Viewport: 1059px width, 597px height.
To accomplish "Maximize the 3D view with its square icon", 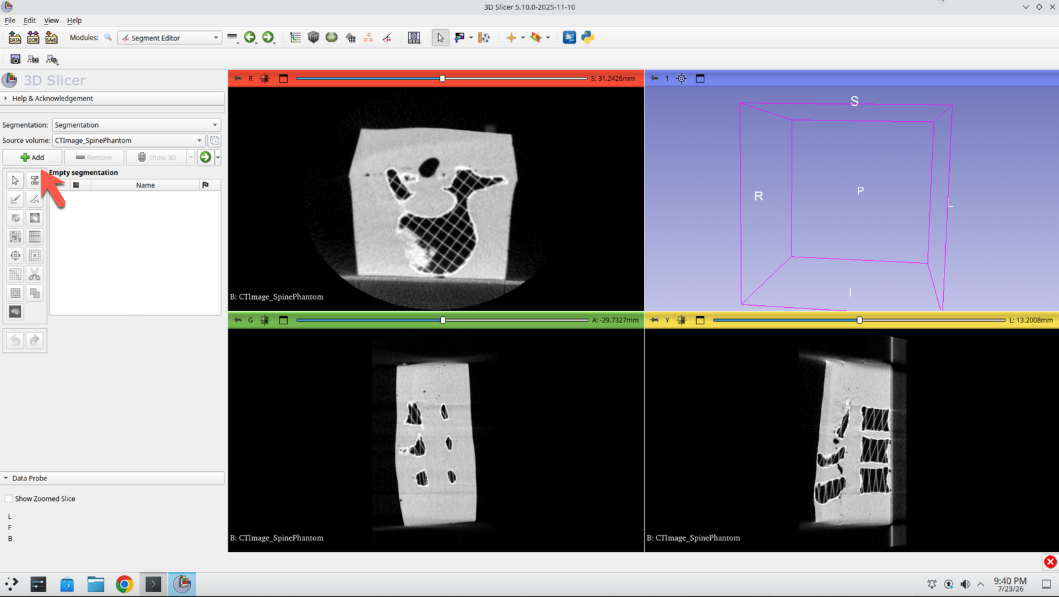I will [x=700, y=78].
